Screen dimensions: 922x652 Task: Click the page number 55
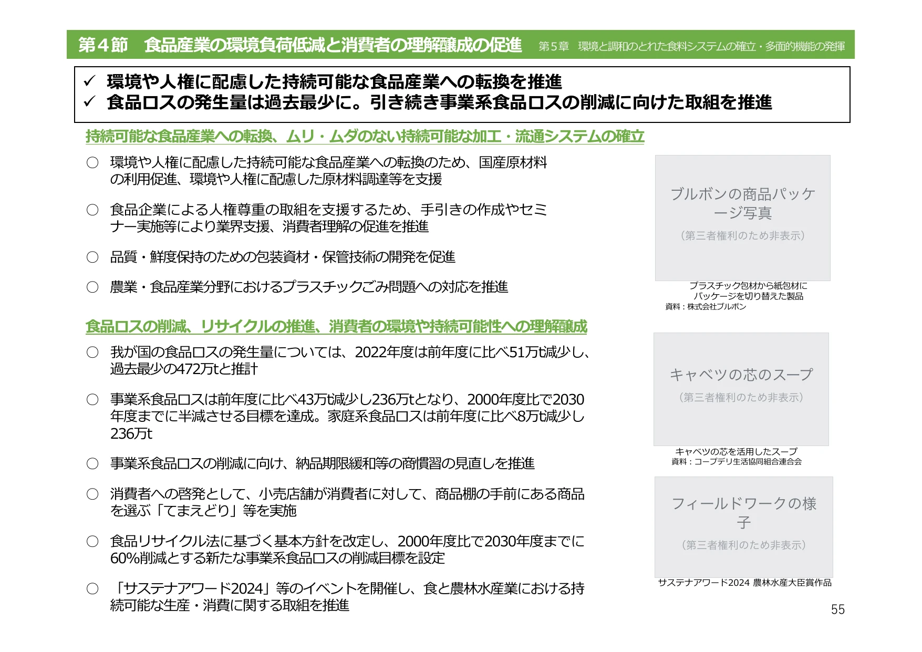point(838,609)
